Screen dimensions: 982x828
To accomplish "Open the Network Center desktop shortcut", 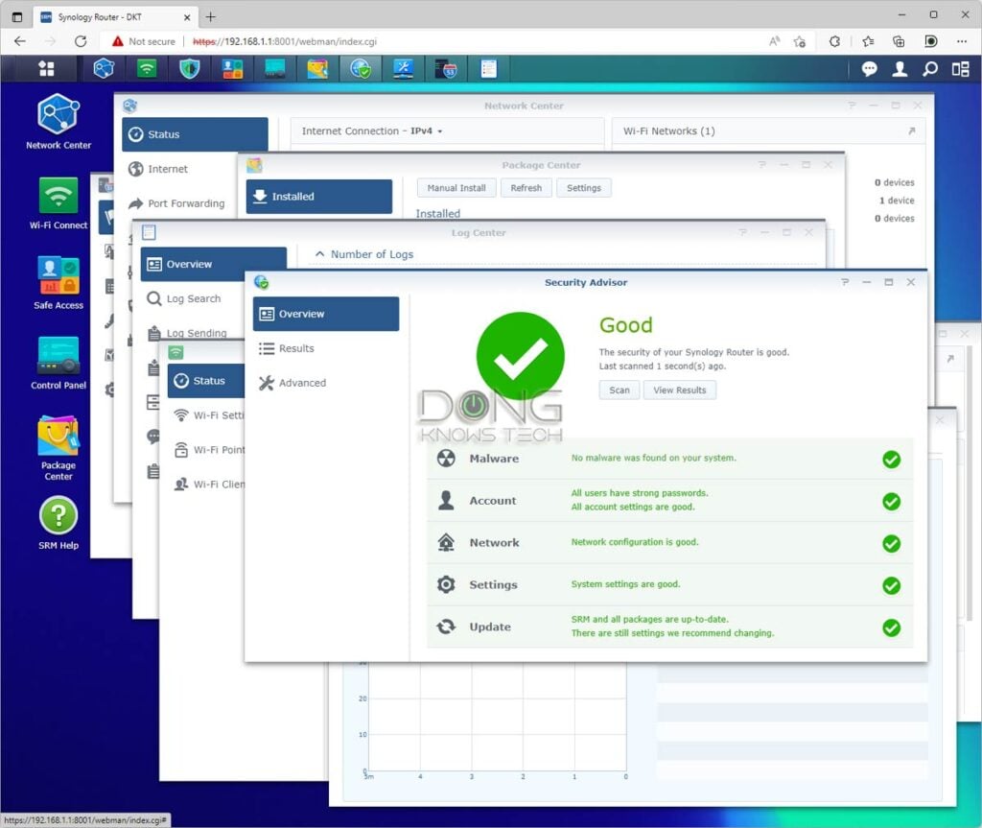I will tap(58, 122).
